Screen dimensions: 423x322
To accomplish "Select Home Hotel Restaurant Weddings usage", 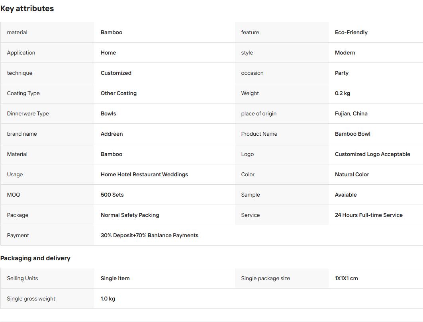I will (144, 174).
